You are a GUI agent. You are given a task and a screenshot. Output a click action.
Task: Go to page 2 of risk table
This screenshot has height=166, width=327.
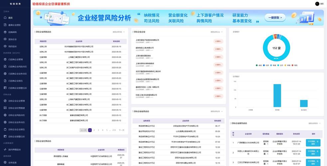[94, 130]
